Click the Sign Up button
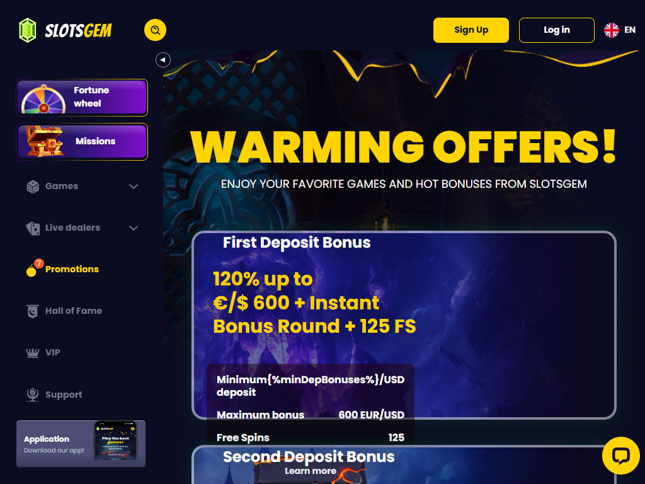Screen dimensions: 645x484 [471, 30]
